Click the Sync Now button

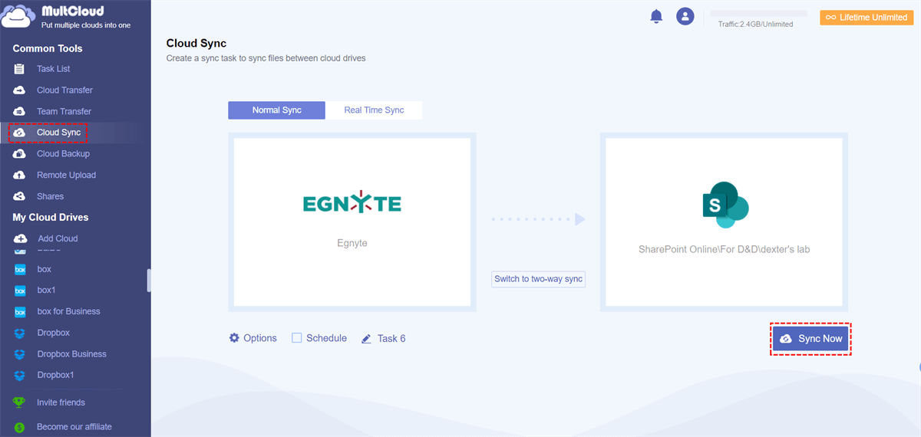(810, 338)
